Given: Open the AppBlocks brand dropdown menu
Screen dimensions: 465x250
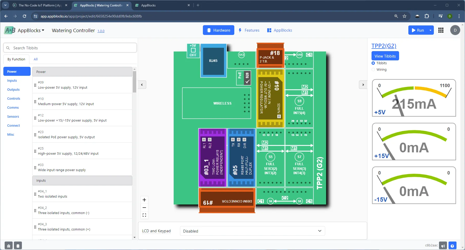Looking at the screenshot, I should pos(31,30).
